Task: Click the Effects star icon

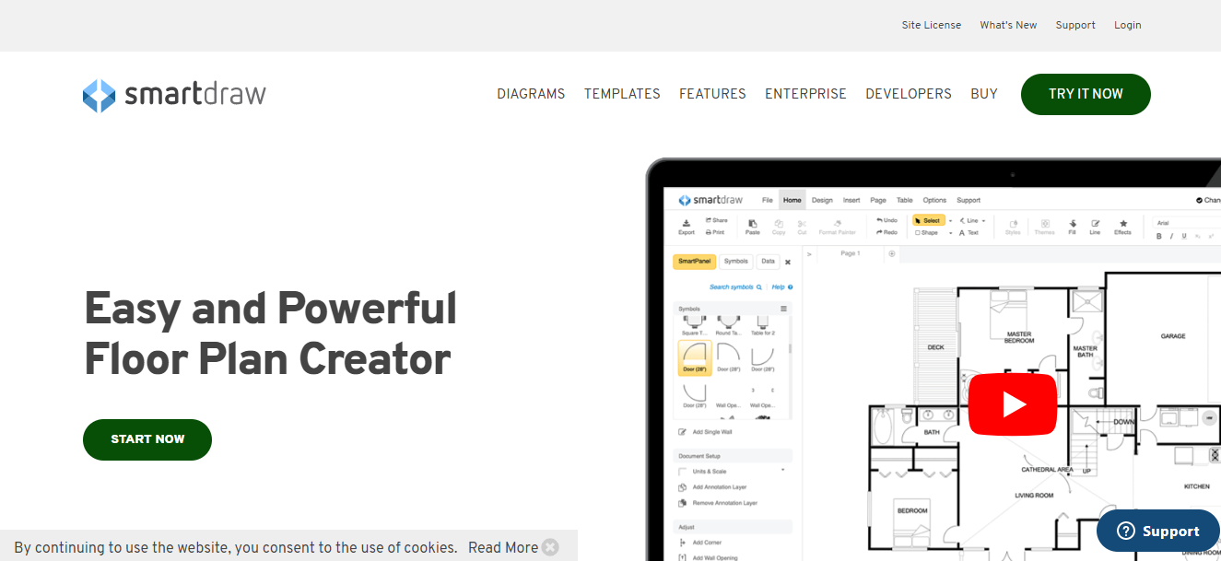Action: pyautogui.click(x=1122, y=227)
